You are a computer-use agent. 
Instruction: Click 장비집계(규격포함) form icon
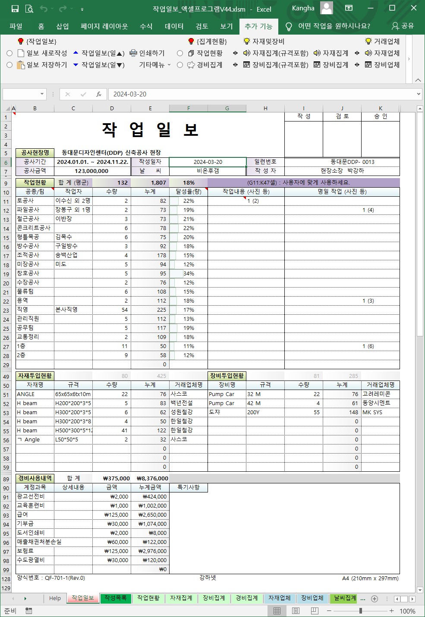click(x=247, y=65)
